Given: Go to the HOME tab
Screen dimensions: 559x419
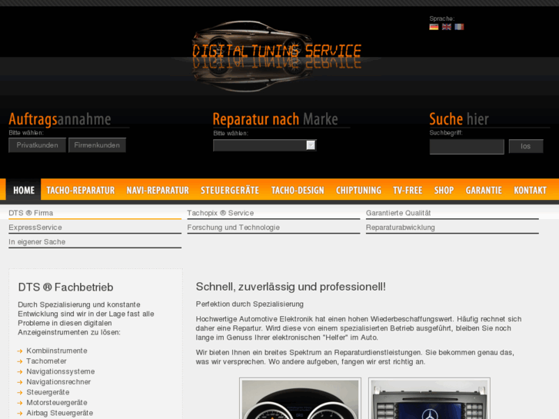Looking at the screenshot, I should [x=24, y=190].
